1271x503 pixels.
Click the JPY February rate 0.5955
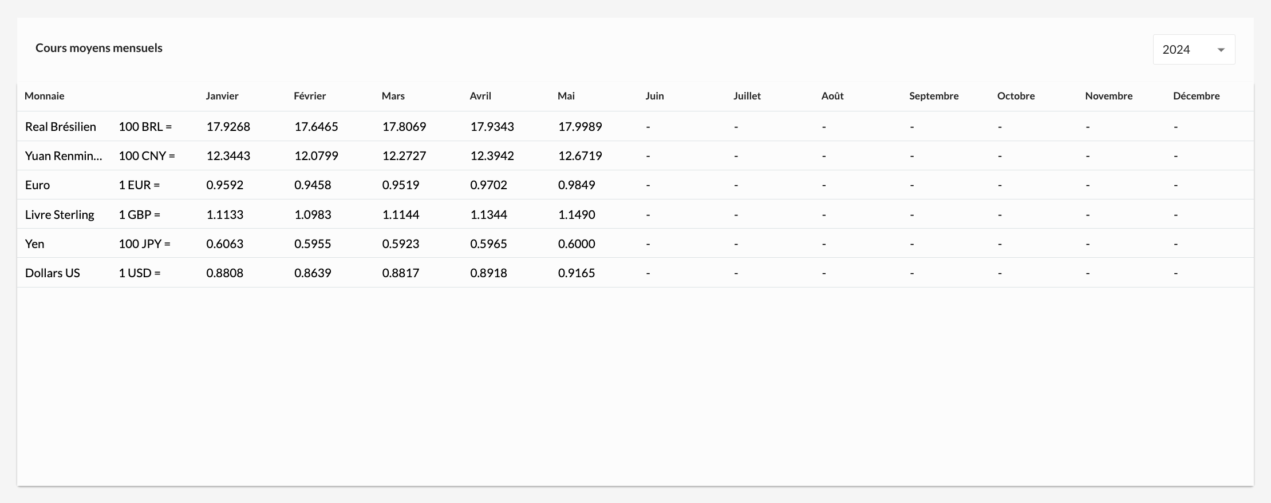(x=313, y=244)
